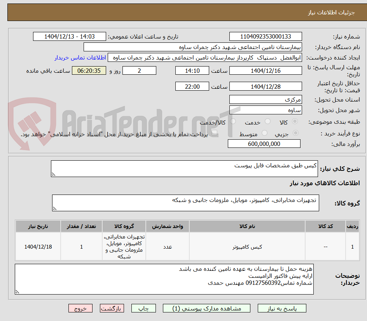Click the remaining days field showing 2
Screen dimensions: 367x321
[139, 70]
